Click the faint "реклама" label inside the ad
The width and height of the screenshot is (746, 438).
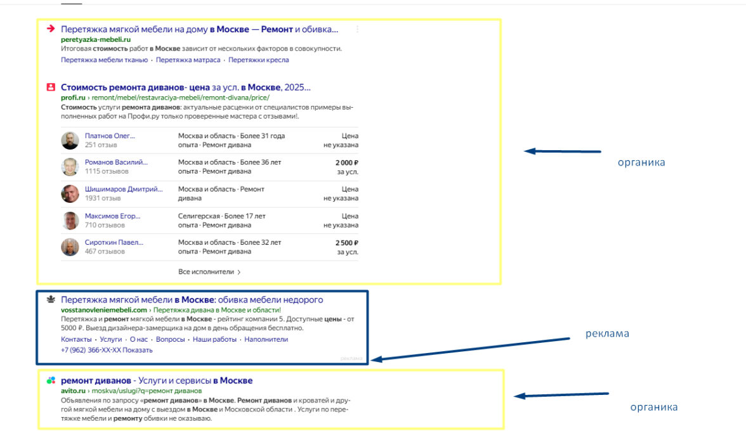click(x=351, y=359)
